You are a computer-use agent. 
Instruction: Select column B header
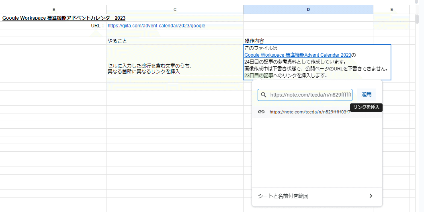tap(54, 10)
